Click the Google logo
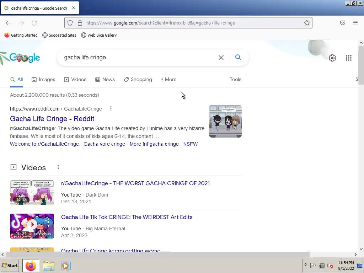The height and width of the screenshot is (273, 364). (x=25, y=58)
